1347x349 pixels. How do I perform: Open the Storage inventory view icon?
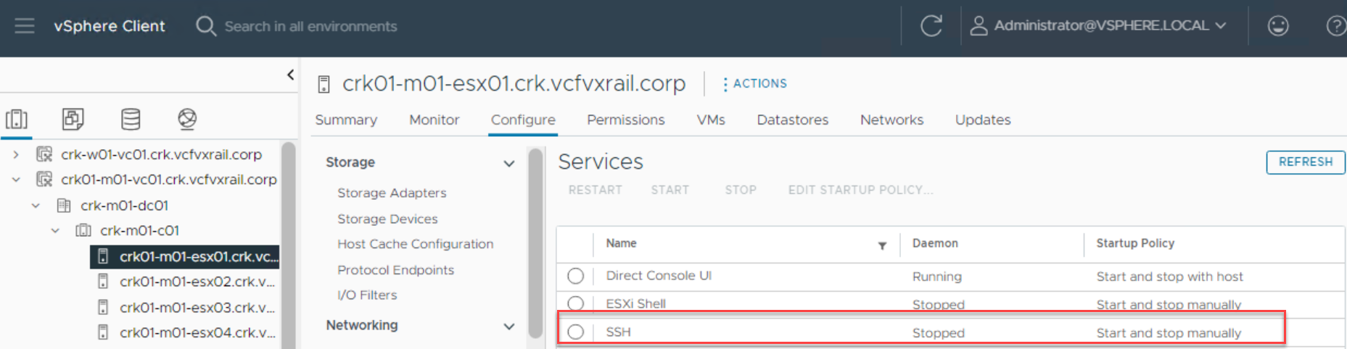click(x=131, y=119)
